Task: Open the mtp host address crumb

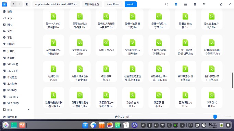Action: (x=56, y=4)
